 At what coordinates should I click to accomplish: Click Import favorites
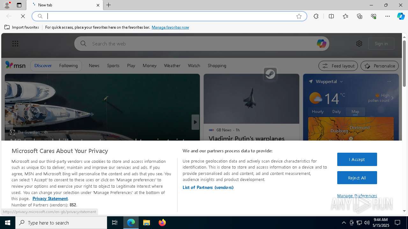tap(22, 27)
